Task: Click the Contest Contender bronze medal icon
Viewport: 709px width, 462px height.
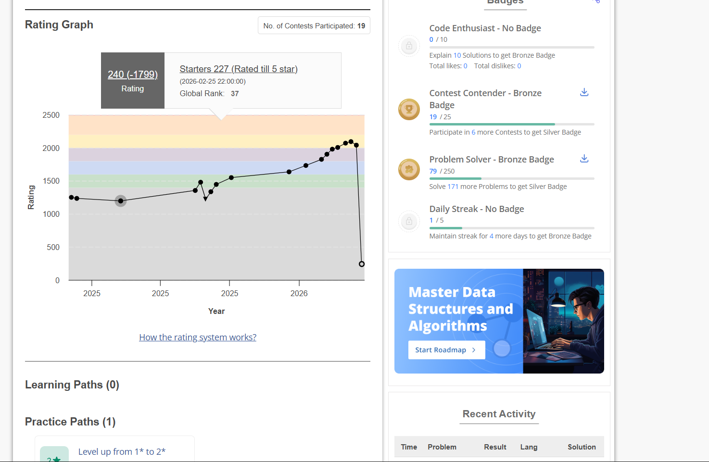Action: (409, 109)
